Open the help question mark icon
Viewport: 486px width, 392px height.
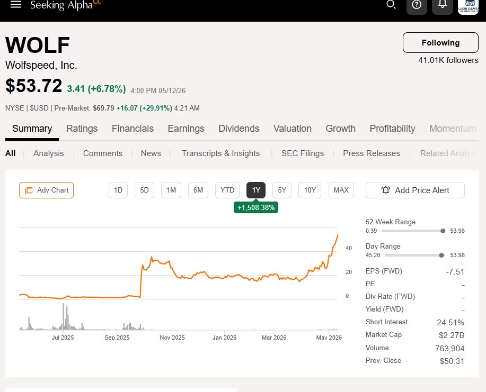[417, 5]
